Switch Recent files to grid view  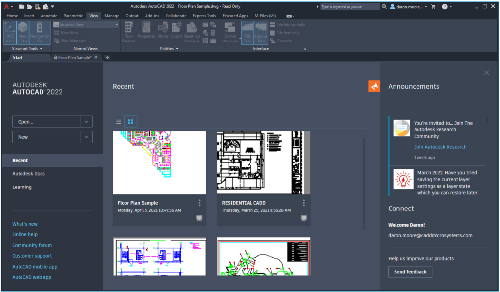(x=130, y=122)
